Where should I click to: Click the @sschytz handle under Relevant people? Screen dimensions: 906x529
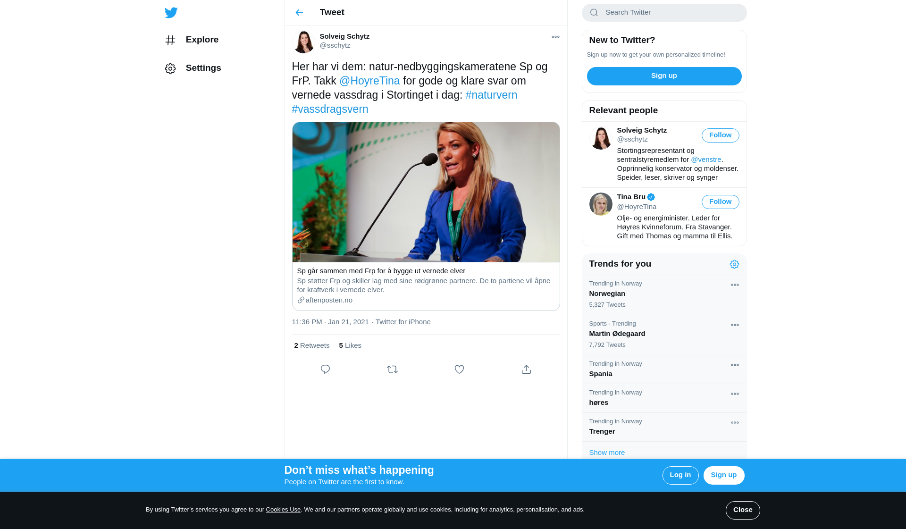(632, 139)
